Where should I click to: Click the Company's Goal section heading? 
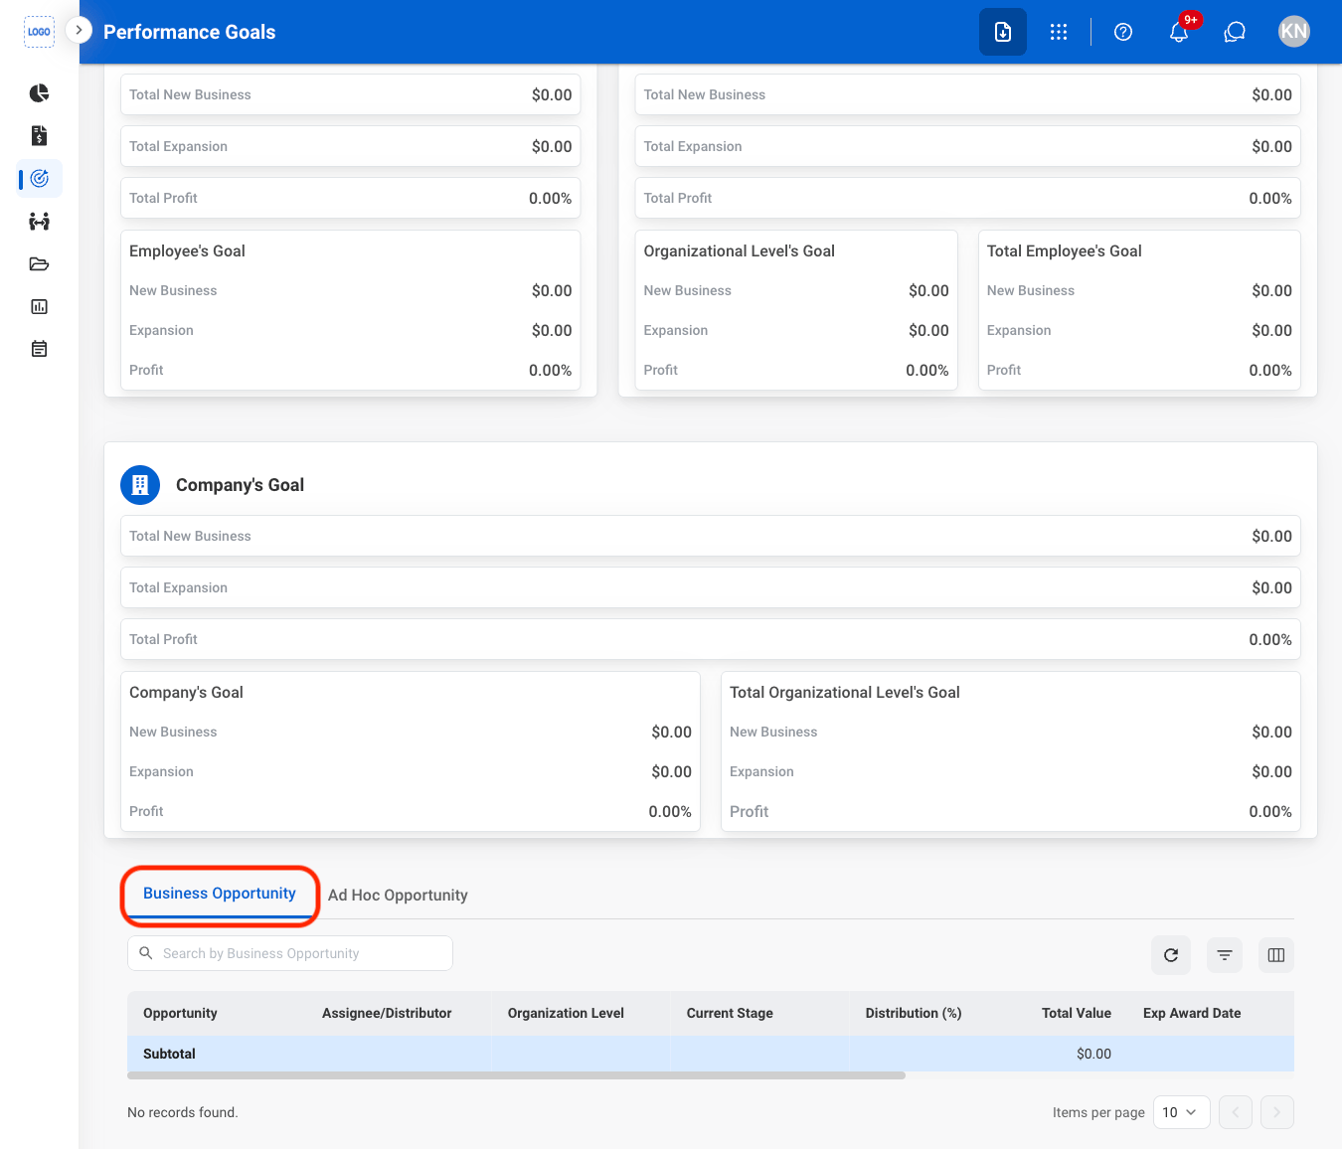240,485
